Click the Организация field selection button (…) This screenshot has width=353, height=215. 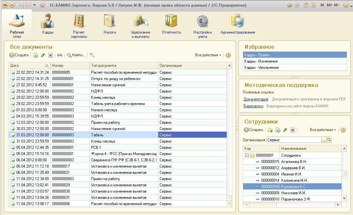pos(324,140)
